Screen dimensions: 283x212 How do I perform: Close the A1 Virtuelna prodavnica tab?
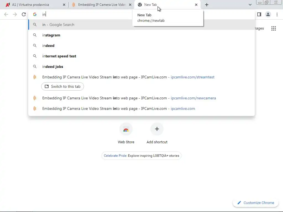point(64,5)
